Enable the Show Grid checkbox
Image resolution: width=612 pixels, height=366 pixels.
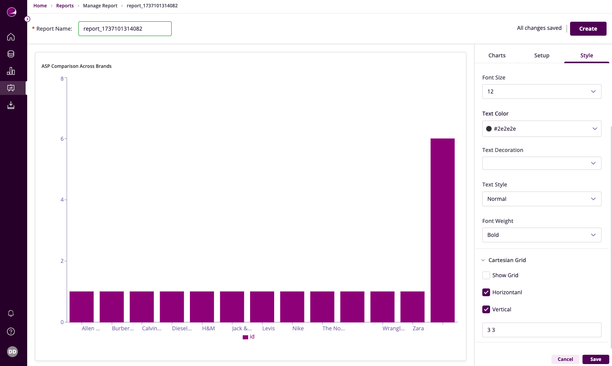[x=486, y=275]
